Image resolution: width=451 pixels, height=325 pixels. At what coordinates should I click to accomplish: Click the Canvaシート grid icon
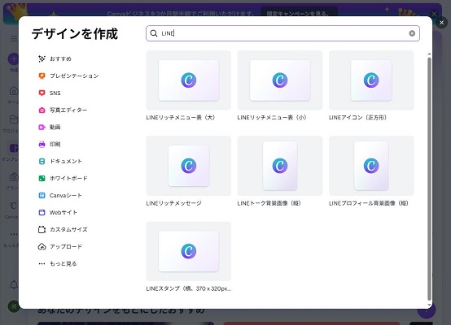pyautogui.click(x=42, y=196)
